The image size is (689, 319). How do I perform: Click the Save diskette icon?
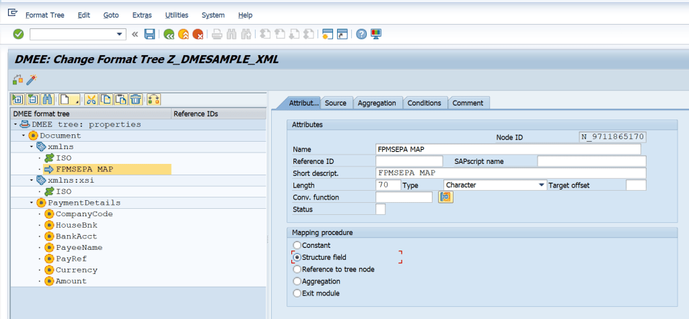pos(150,34)
